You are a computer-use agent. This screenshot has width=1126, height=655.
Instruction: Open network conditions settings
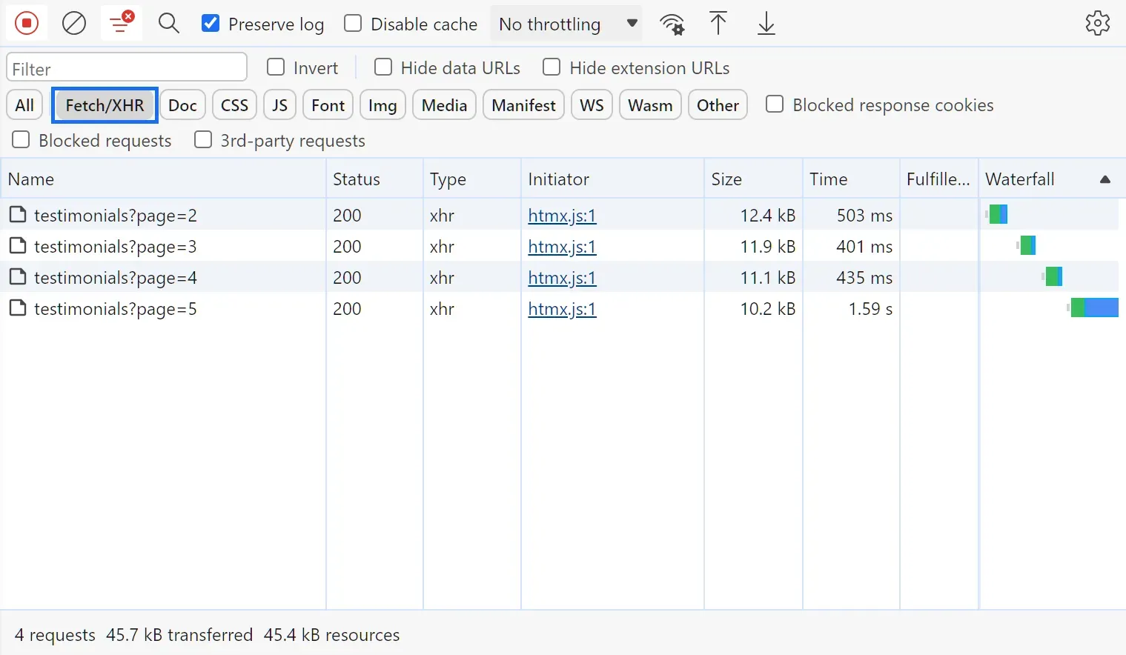(672, 23)
